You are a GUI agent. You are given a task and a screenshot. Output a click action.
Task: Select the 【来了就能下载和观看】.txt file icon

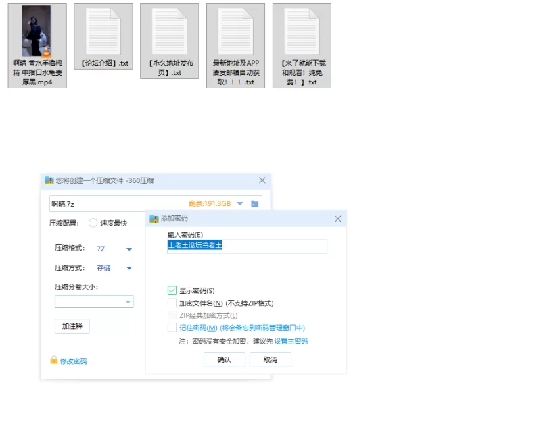302,31
